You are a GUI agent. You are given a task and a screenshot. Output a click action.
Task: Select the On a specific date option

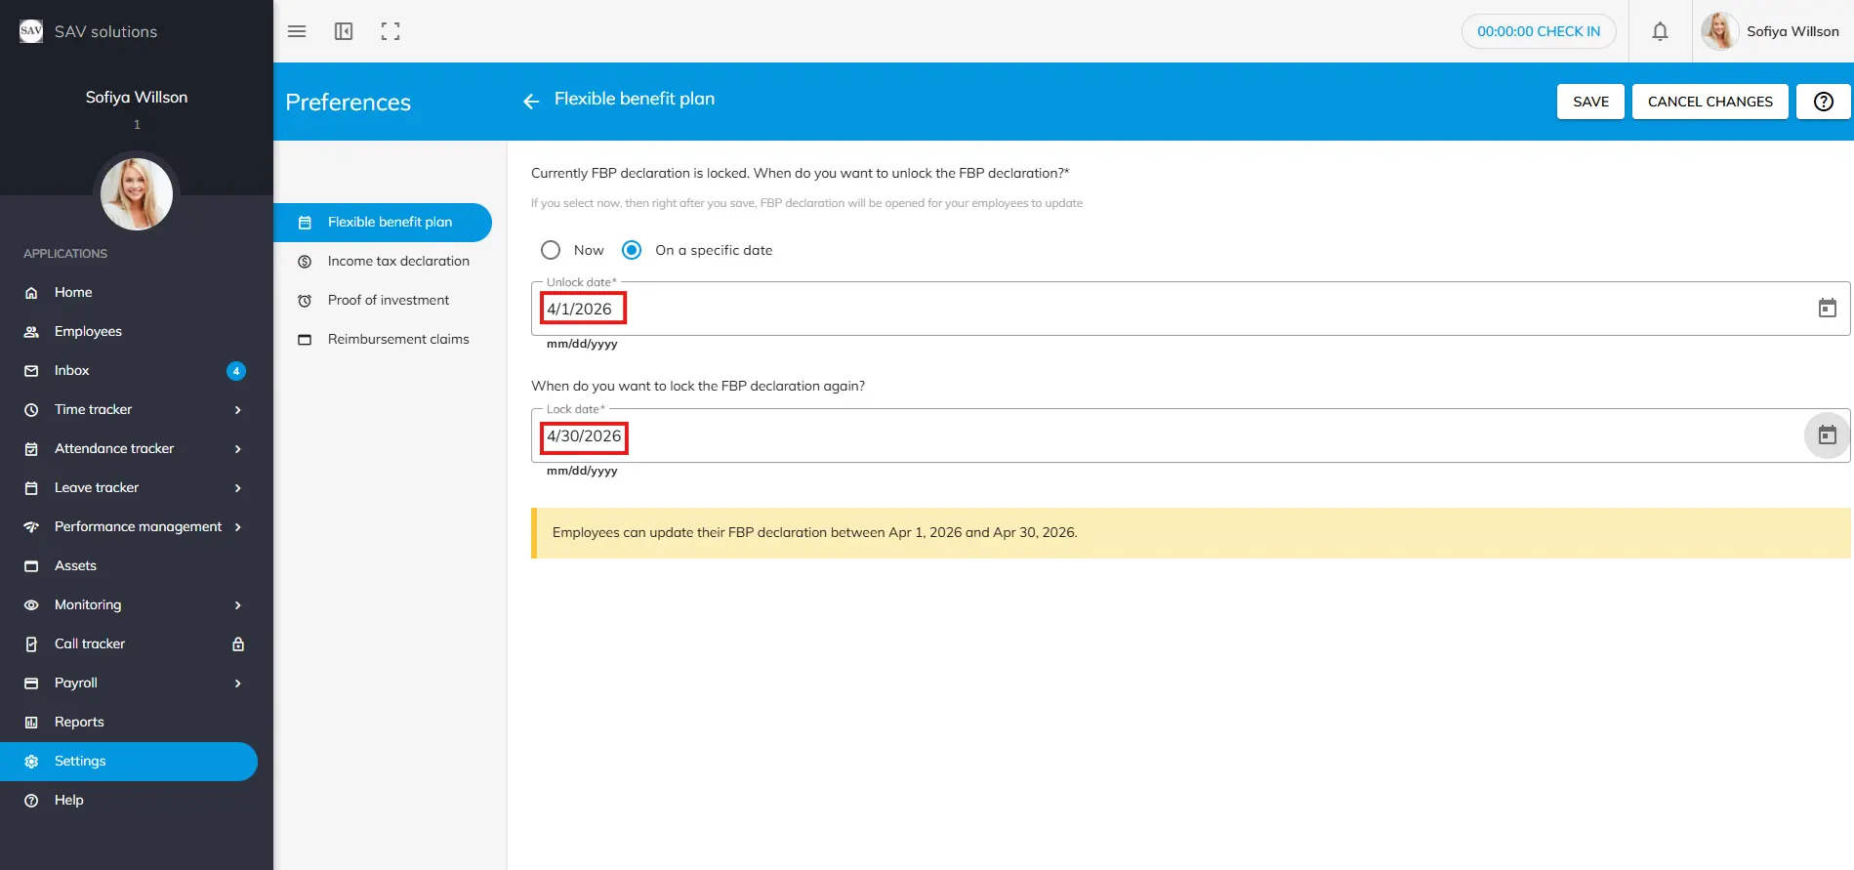(x=632, y=250)
